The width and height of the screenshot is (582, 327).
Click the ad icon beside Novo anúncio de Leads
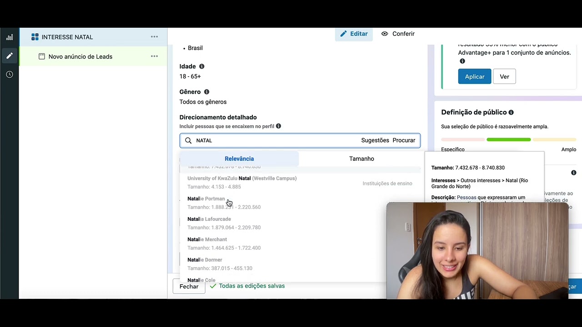[42, 57]
